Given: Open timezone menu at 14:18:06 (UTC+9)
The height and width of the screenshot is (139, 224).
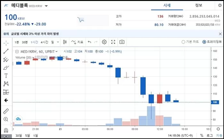Looking at the screenshot, I should coord(180,135).
